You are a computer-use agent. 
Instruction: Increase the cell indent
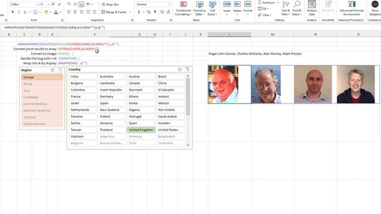94,12
